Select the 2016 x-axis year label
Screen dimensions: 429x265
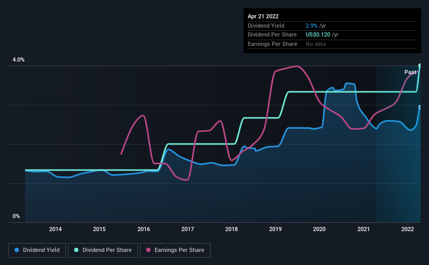coord(144,229)
